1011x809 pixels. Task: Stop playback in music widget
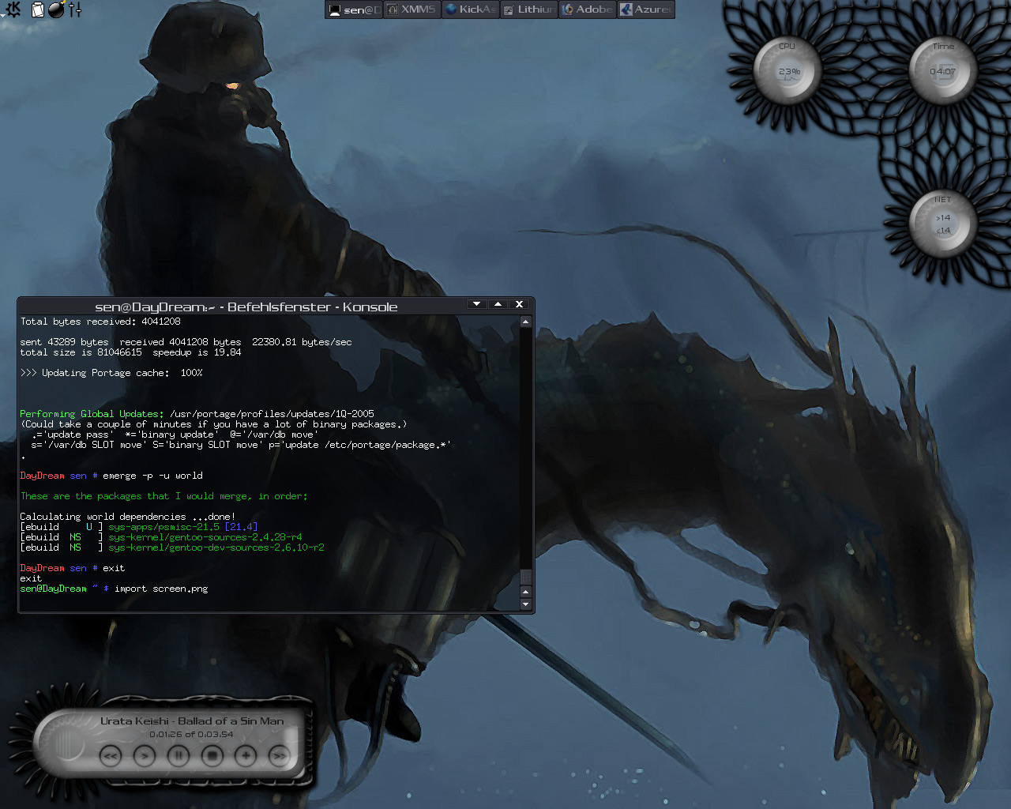(x=212, y=756)
